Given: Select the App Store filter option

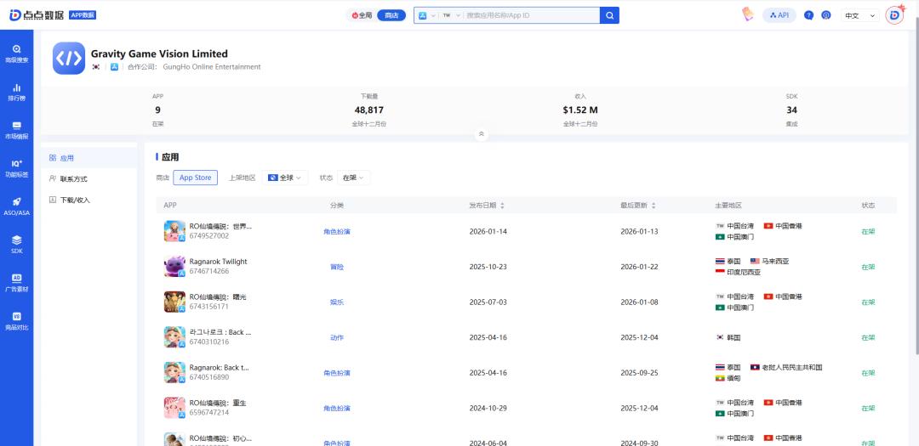Looking at the screenshot, I should tap(195, 178).
